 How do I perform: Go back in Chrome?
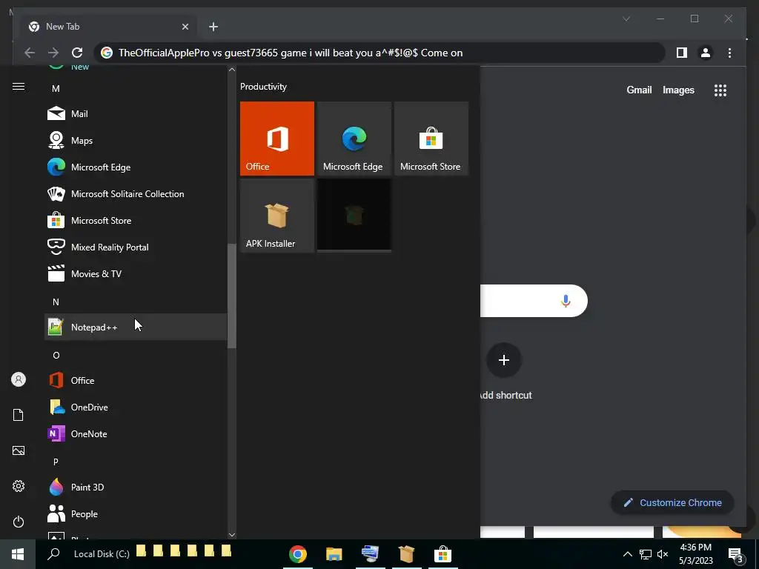coord(30,53)
